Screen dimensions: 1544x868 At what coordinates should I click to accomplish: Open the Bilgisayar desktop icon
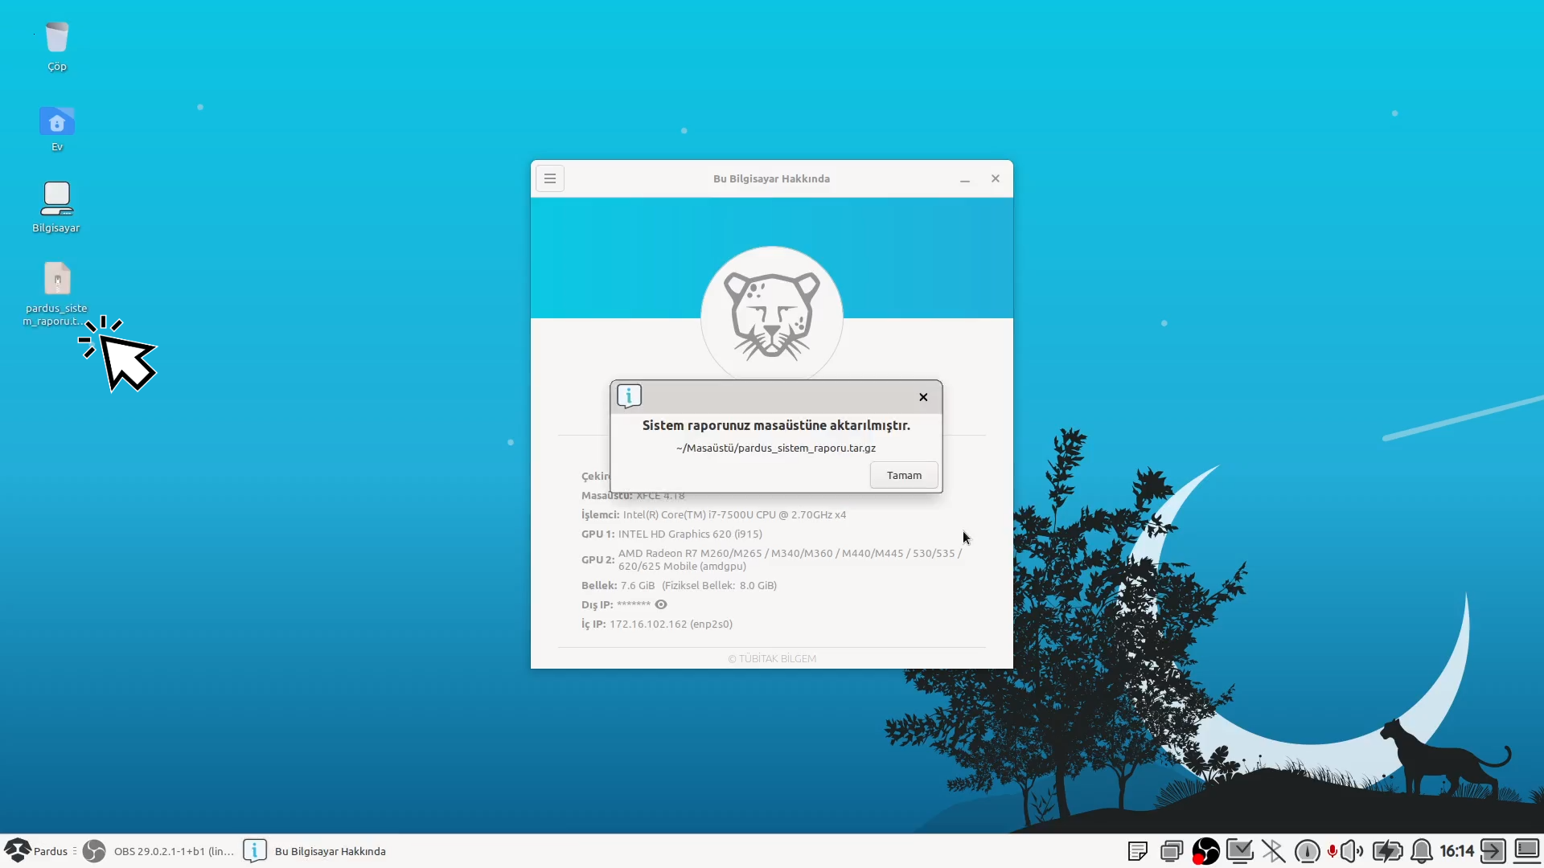point(57,199)
